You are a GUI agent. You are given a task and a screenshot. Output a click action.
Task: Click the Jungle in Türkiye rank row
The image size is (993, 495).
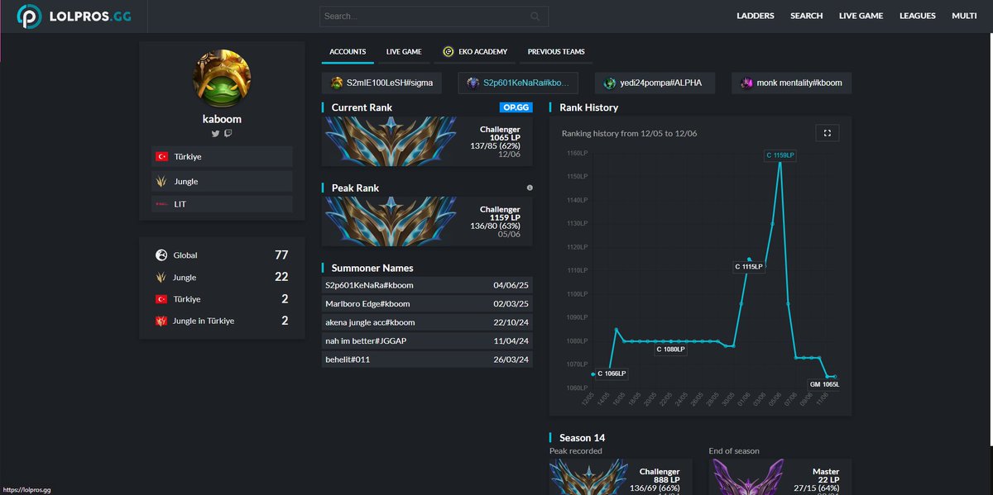point(222,321)
